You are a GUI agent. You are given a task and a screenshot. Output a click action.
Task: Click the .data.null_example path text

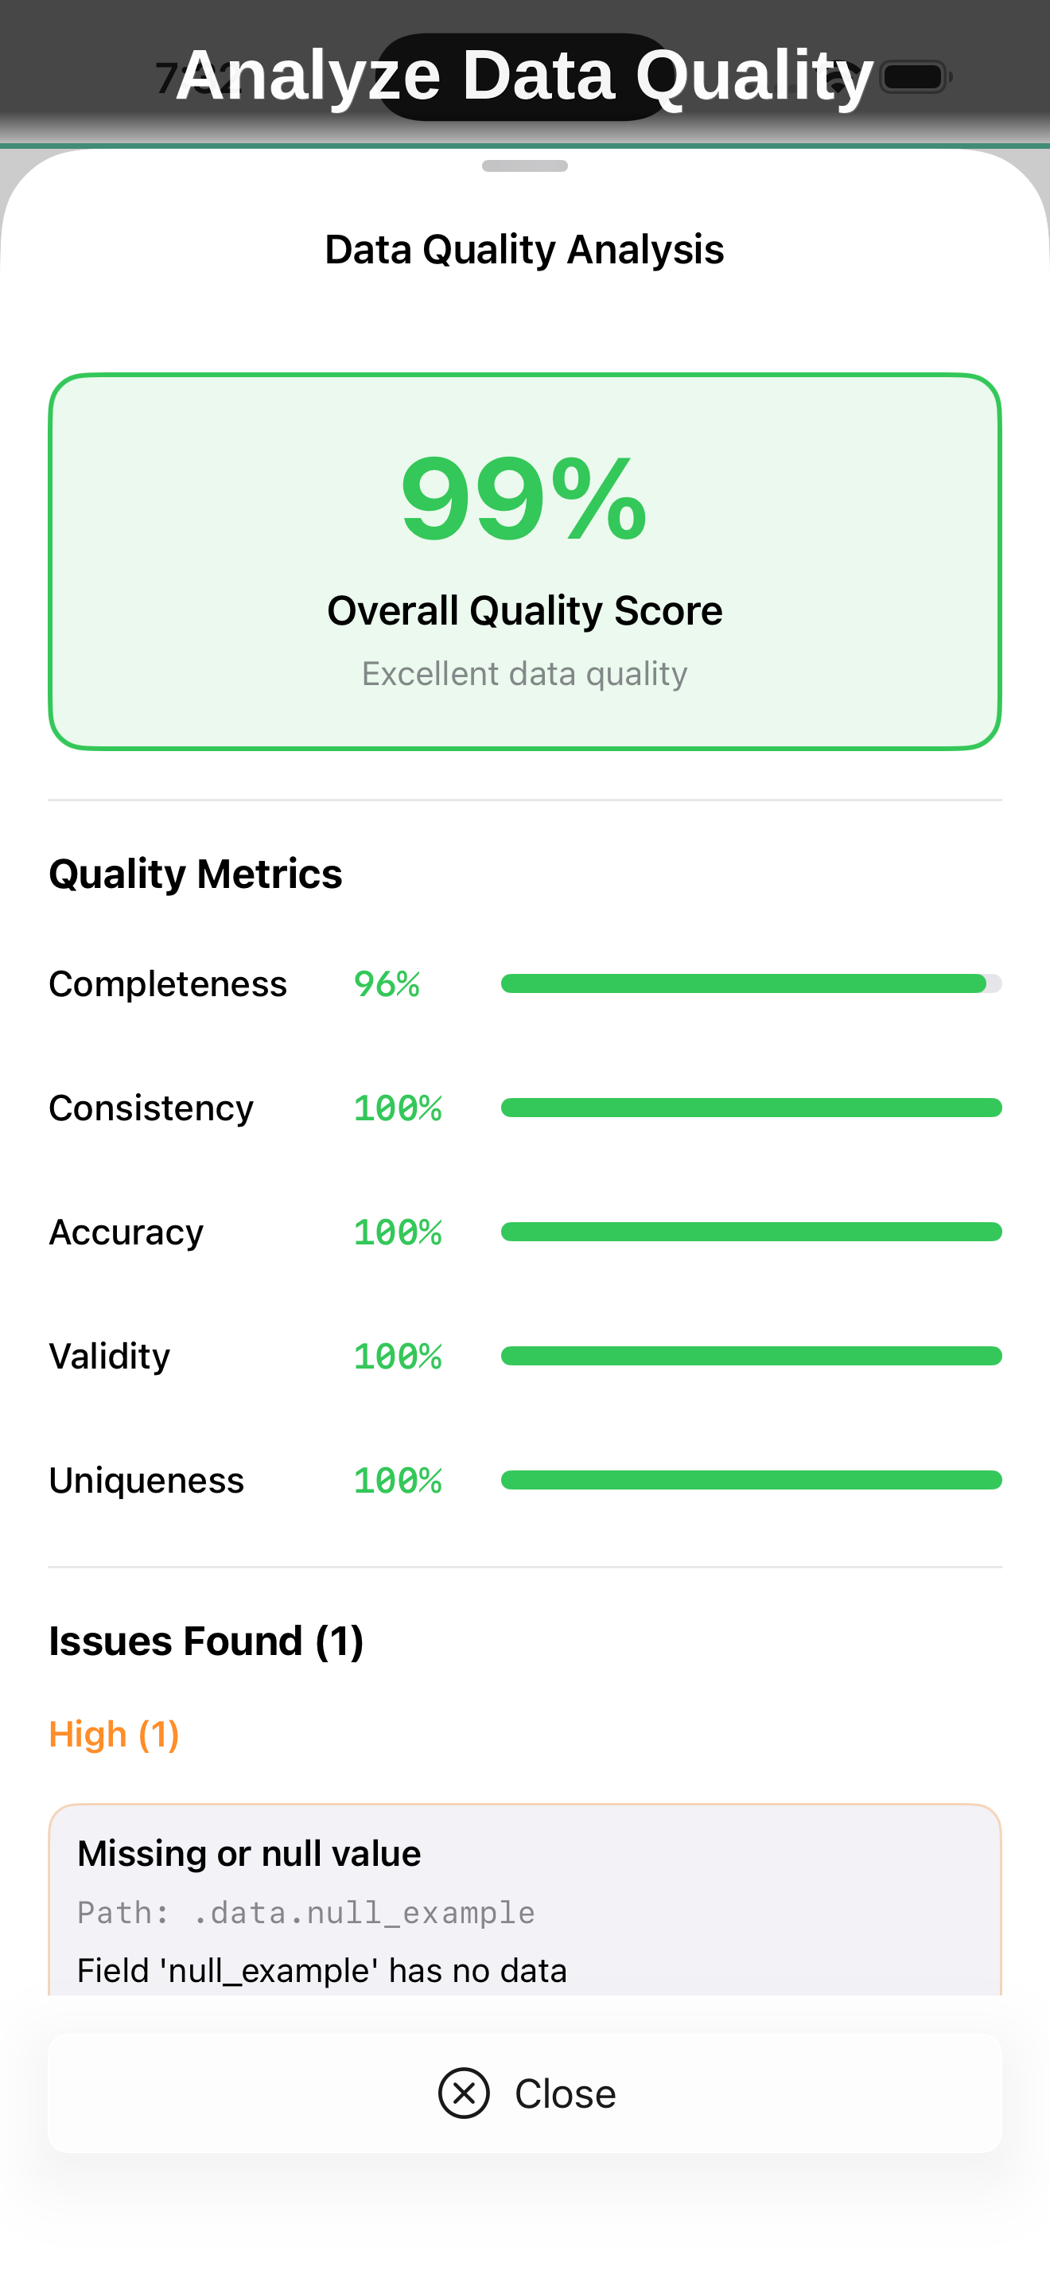363,1913
